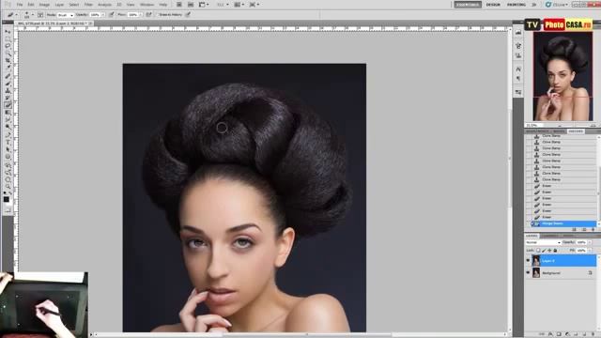The height and width of the screenshot is (338, 601).
Task: Open the eraser Mode dropdown
Action: [x=66, y=15]
